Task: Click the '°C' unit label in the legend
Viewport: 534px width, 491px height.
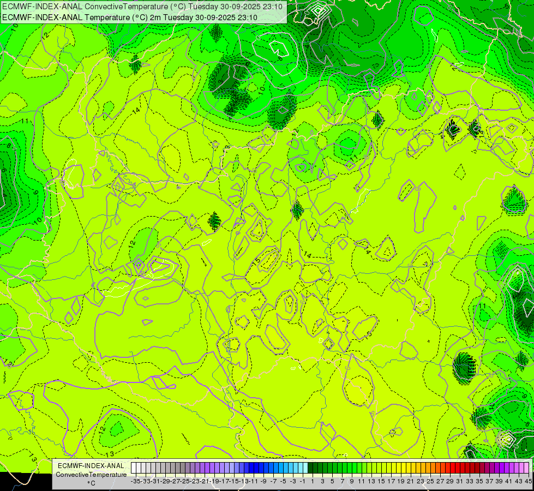Action: 91,483
